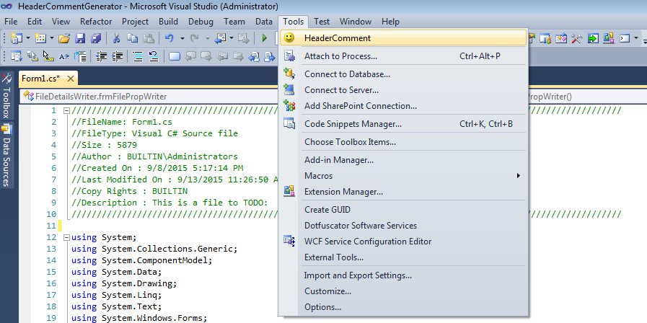Choose HeaderComment from Tools menu
The width and height of the screenshot is (647, 323).
tap(404, 38)
